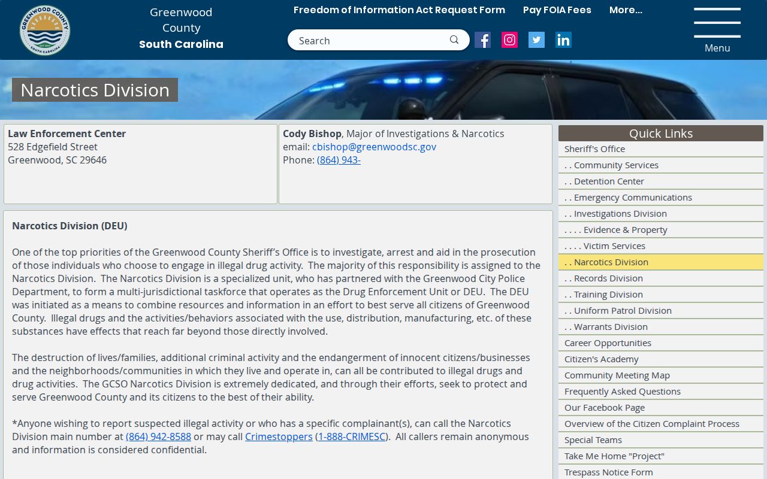Open Trespass Notice Form quick link
Image resolution: width=767 pixels, height=479 pixels.
click(x=661, y=472)
